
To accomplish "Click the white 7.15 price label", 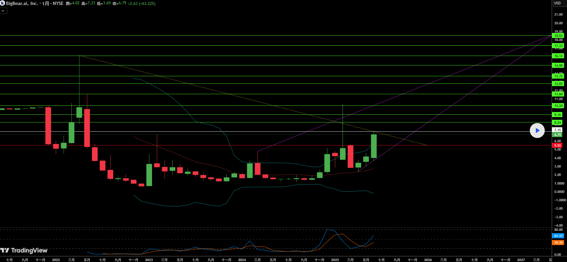I will point(558,130).
